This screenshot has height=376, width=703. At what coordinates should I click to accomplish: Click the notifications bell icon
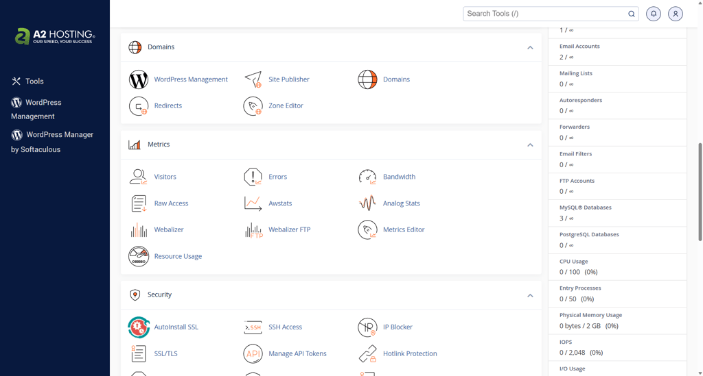point(654,14)
